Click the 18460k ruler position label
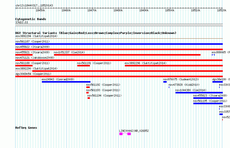Screen dimensions: 230x148 (x=66, y=10)
